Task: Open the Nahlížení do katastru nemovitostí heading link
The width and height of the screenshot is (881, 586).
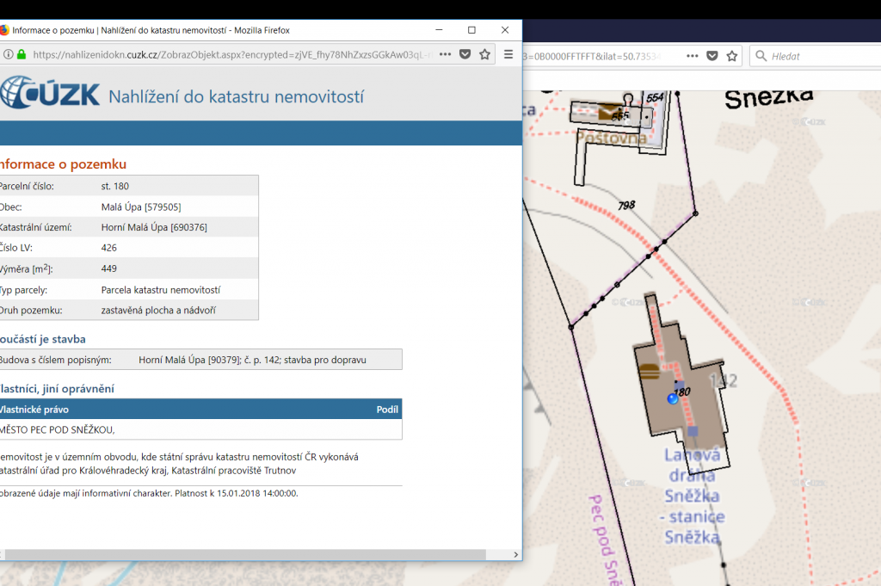Action: point(236,96)
